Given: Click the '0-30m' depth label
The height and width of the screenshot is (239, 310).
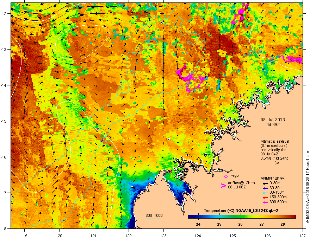Looking at the screenshot, I should click(275, 183).
